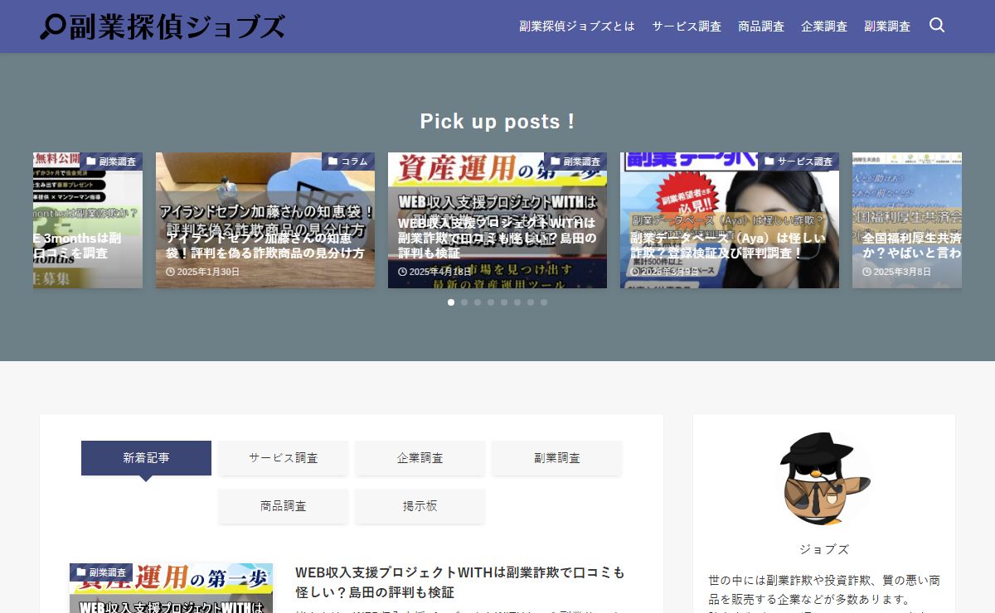995x613 pixels.
Task: Click the ジョブズ profile name
Action: point(824,549)
